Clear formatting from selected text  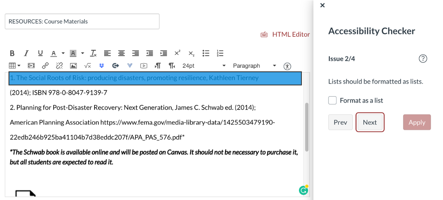click(x=93, y=53)
